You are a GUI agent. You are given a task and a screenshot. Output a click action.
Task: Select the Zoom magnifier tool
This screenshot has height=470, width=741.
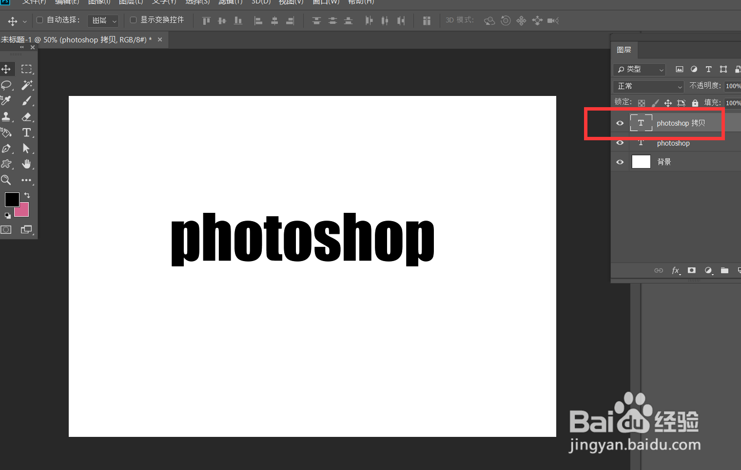(6, 180)
